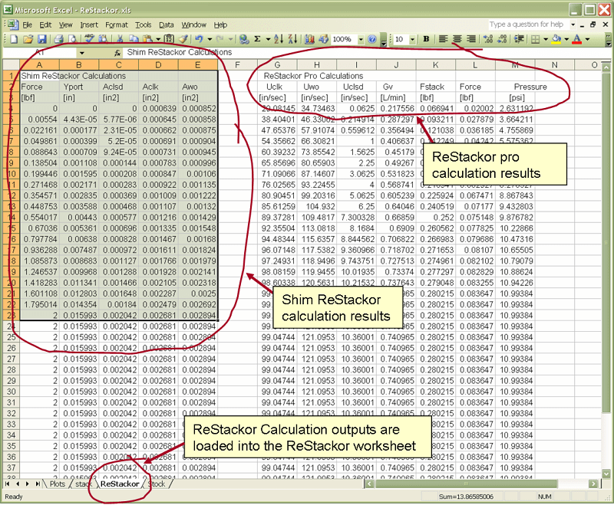Toggle bold formatting

(x=425, y=37)
